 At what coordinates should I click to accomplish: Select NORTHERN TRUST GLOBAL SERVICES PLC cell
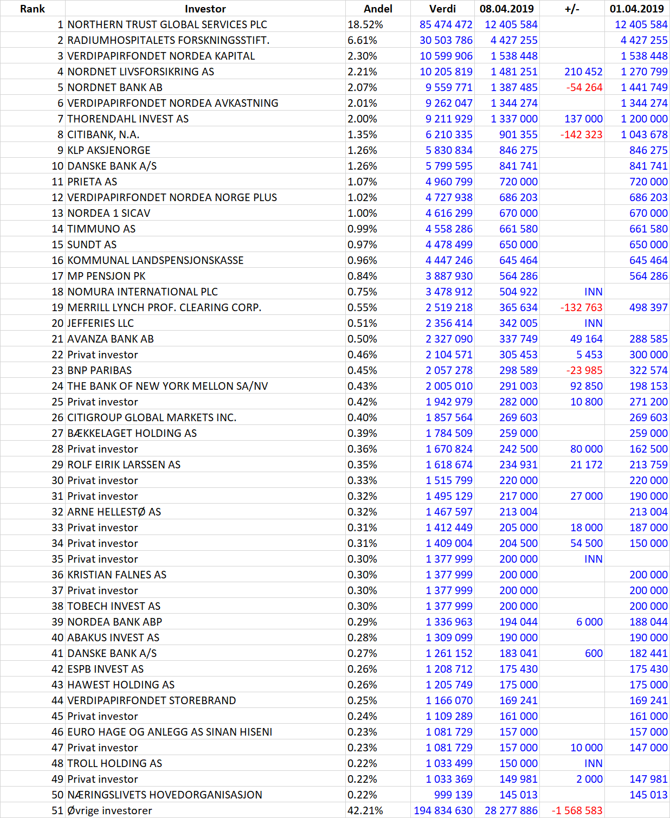205,24
